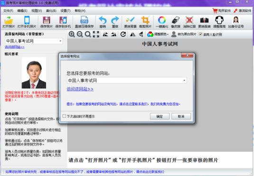Check 下次启动时不再提示 in the dialog
This screenshot has height=176, width=254.
point(64,116)
